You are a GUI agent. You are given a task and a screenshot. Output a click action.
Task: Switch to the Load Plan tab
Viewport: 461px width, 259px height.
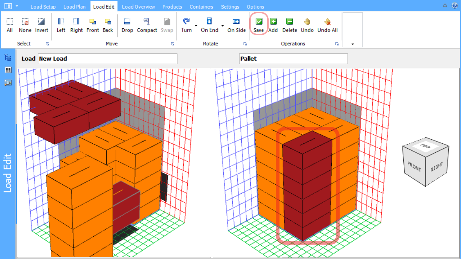point(74,7)
